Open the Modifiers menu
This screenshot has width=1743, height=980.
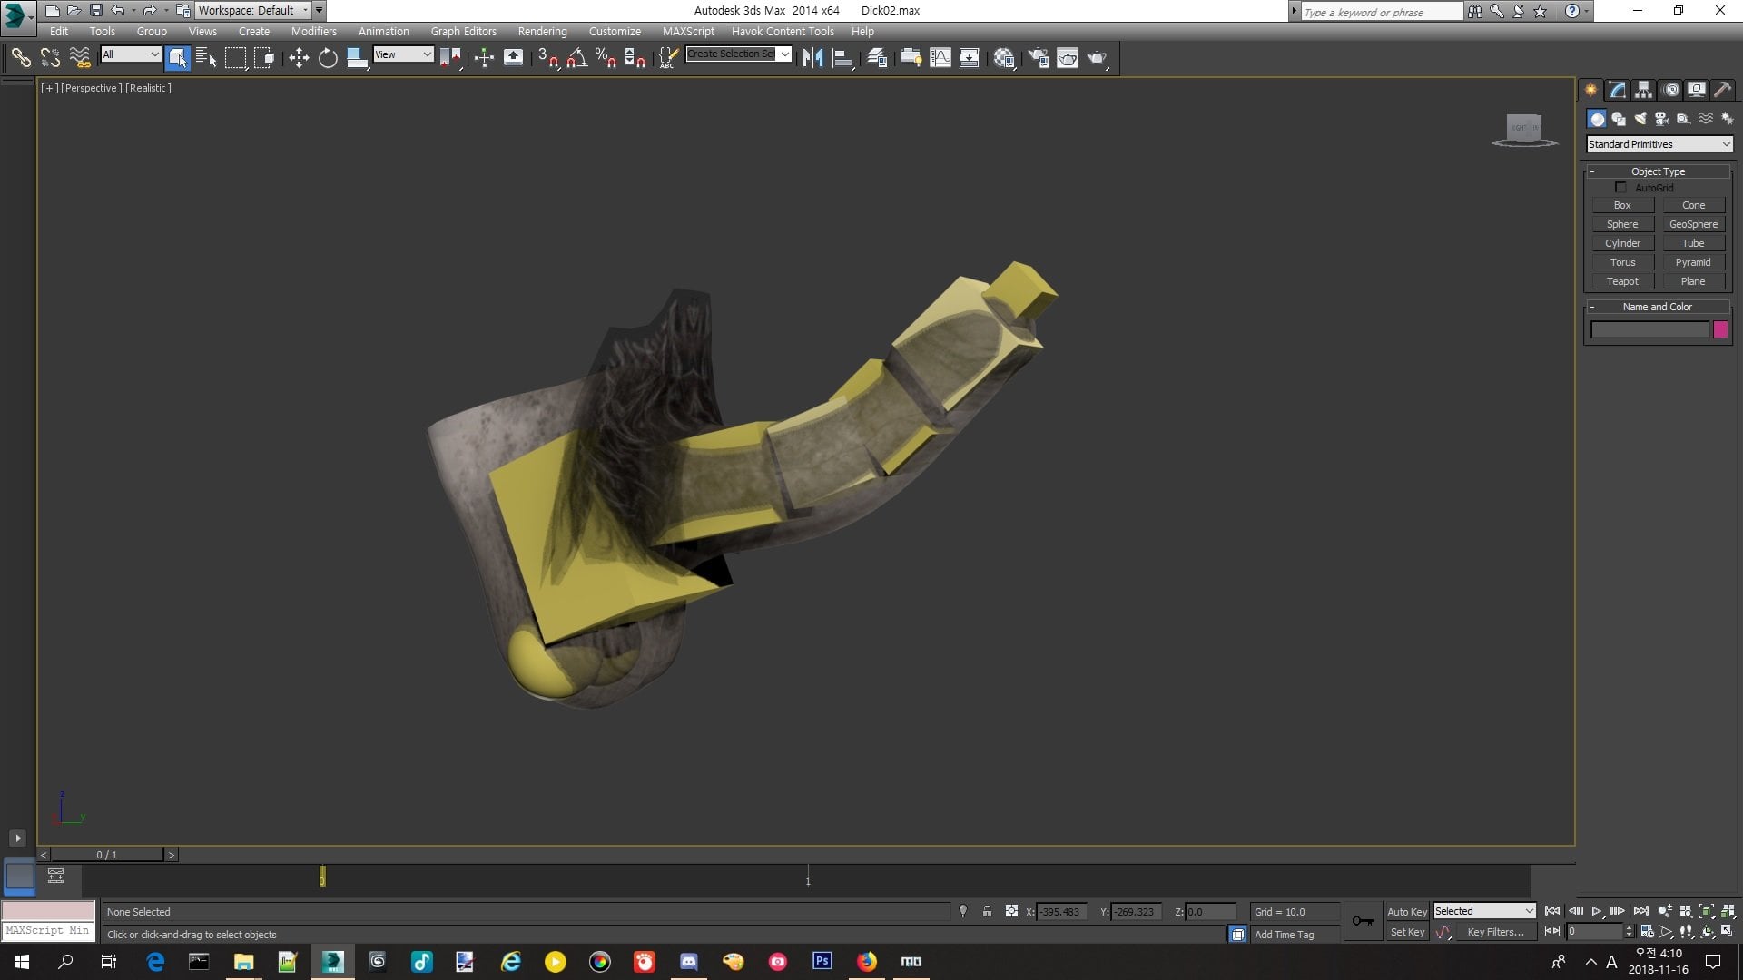tap(313, 31)
